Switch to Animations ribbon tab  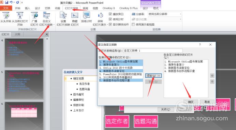(58, 8)
